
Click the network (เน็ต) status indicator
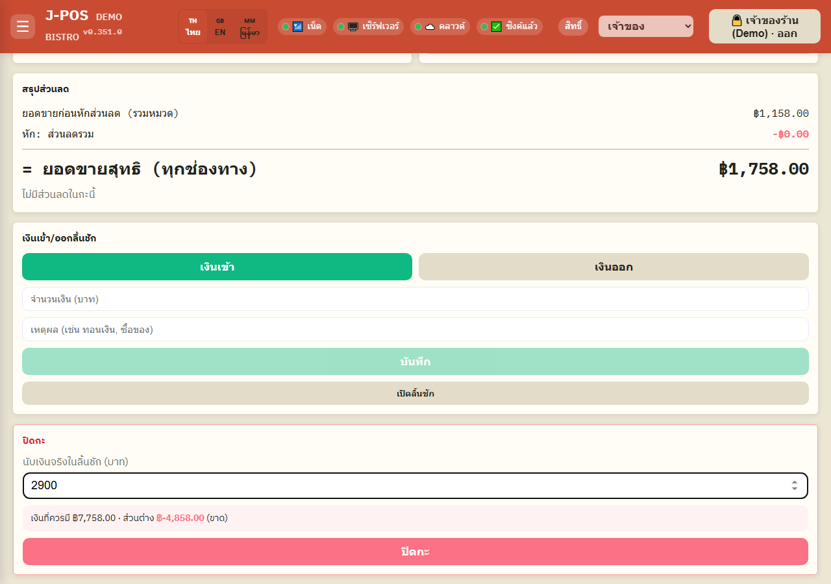(x=302, y=27)
